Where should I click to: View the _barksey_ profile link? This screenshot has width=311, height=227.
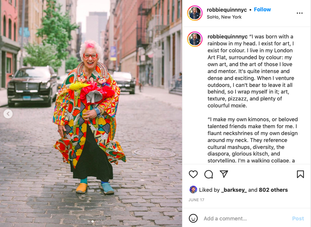click(234, 190)
